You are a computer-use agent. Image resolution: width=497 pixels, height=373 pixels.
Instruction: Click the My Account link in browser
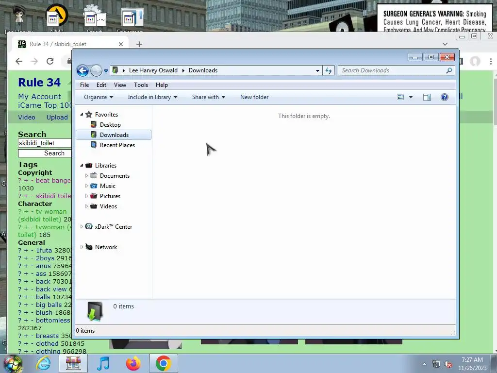click(x=39, y=97)
